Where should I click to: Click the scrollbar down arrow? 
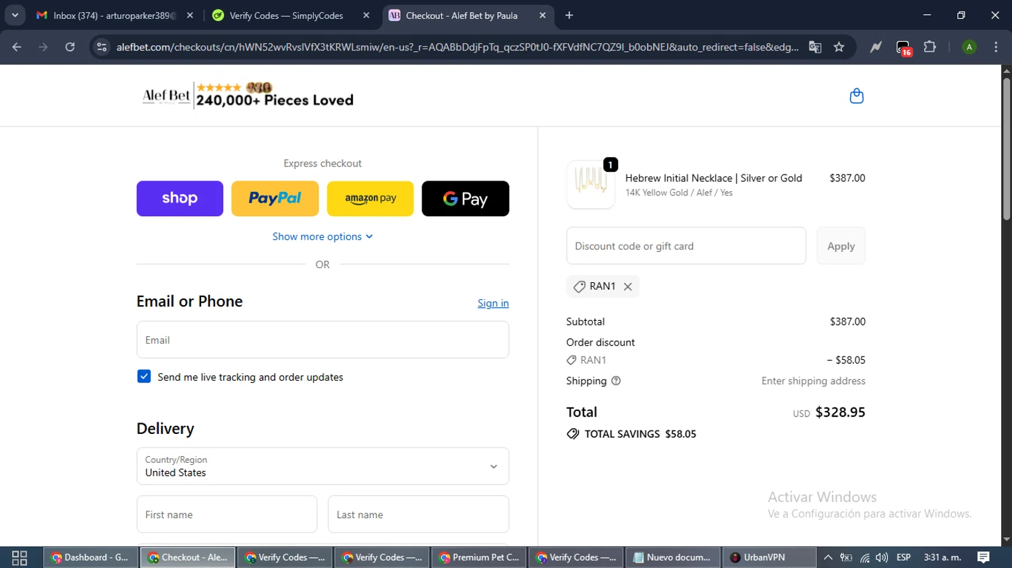pos(1006,540)
